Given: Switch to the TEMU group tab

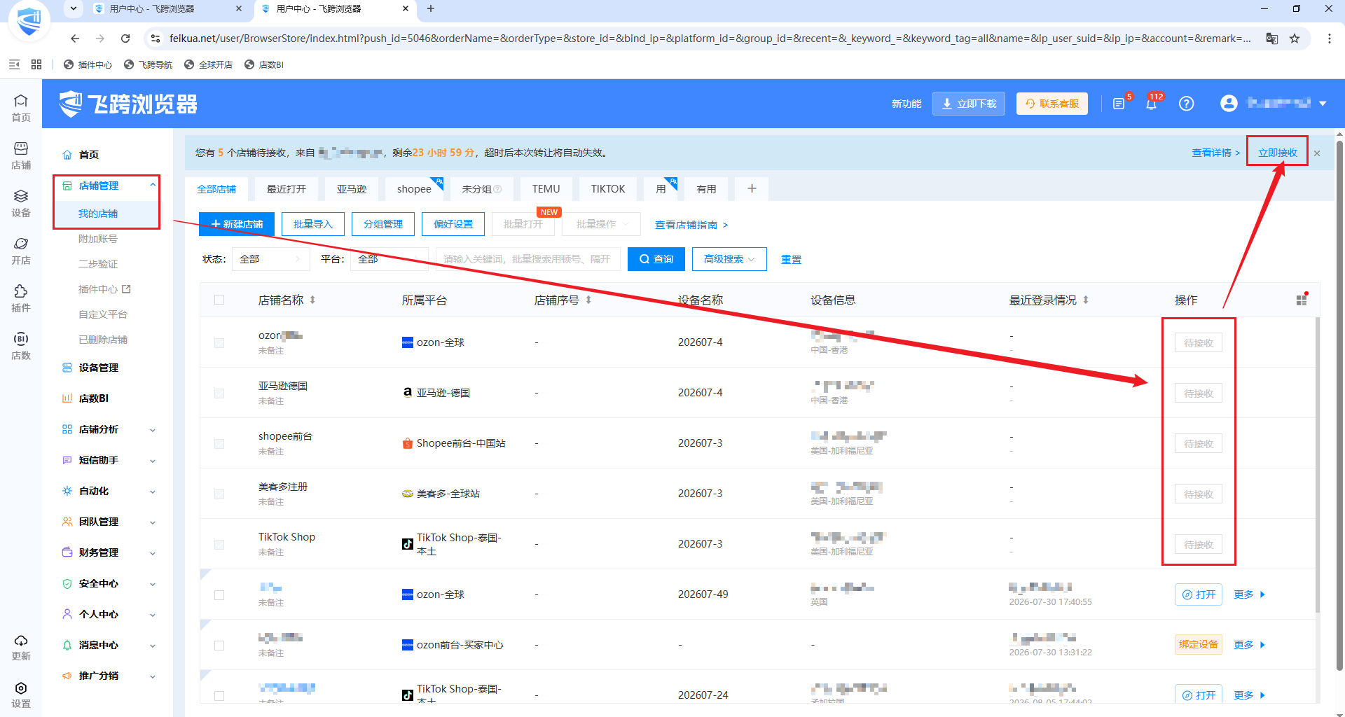Looking at the screenshot, I should tap(546, 189).
